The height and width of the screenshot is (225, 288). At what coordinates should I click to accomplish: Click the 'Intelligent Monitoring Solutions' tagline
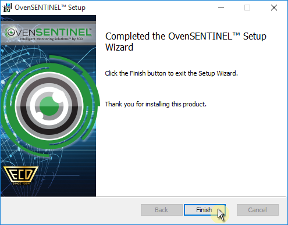pyautogui.click(x=51, y=39)
